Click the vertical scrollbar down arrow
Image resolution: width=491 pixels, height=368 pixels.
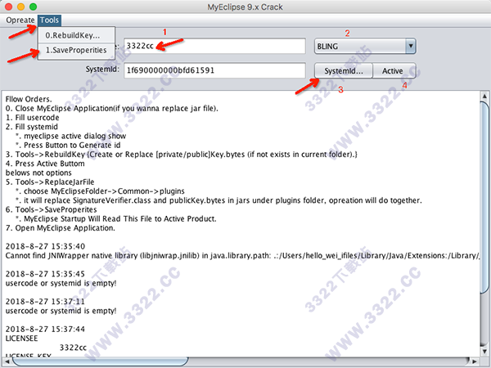click(484, 351)
